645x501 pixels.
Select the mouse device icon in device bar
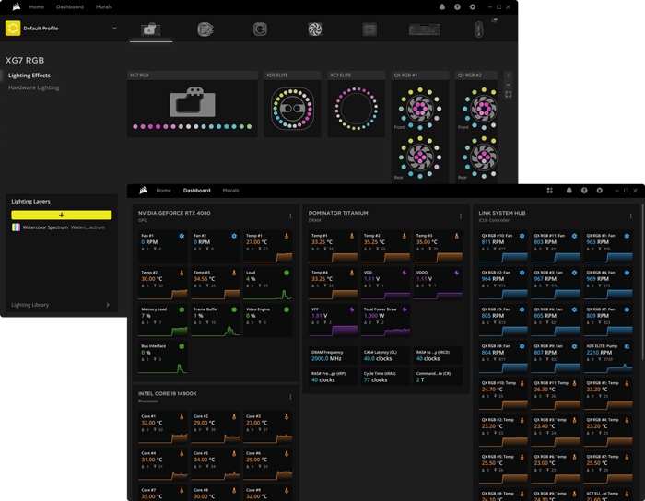coord(478,29)
